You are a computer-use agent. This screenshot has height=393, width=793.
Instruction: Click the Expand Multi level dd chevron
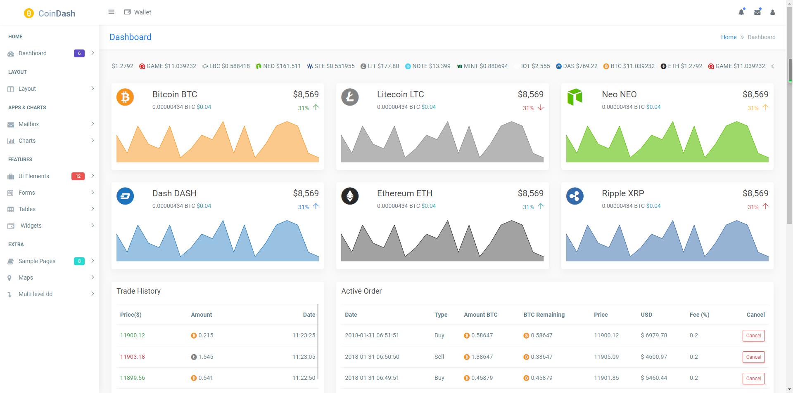point(93,294)
